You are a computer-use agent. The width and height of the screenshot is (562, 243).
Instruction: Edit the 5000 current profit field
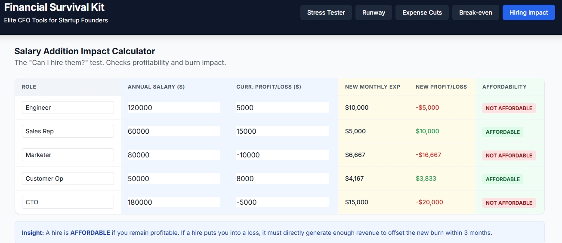282,108
